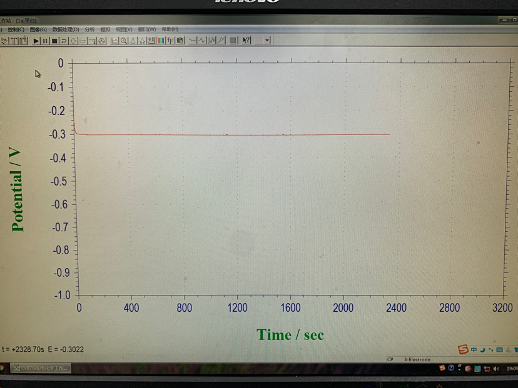Viewport: 518px width, 388px height.
Task: Open the 控制(C) menu
Action: tap(16, 29)
